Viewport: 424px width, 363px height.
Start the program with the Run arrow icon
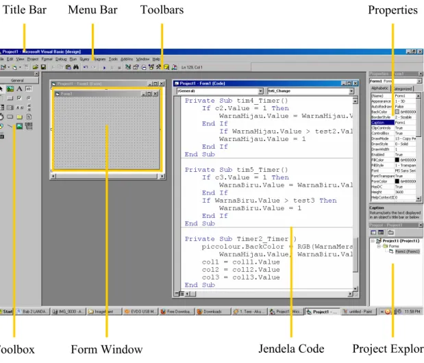tap(104, 68)
